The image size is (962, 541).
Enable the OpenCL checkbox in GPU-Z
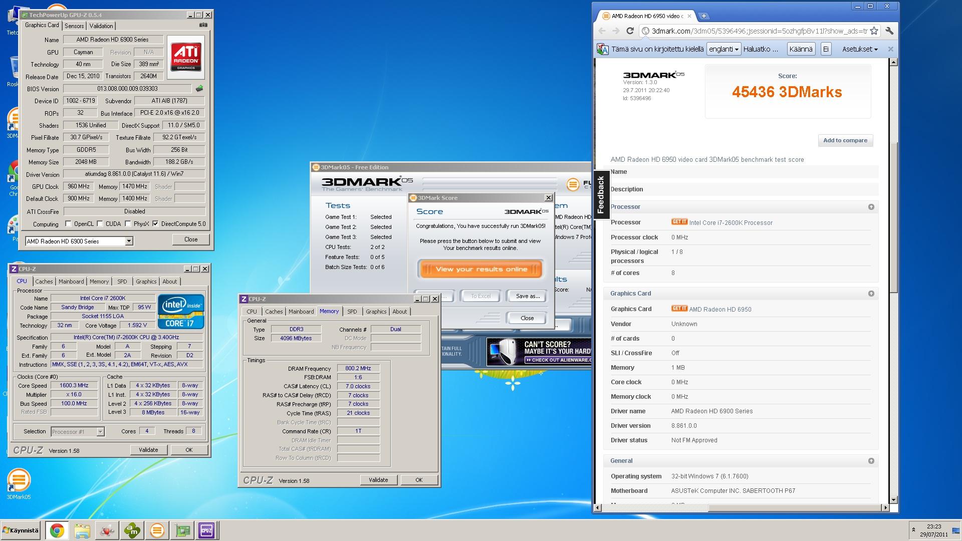tap(69, 224)
